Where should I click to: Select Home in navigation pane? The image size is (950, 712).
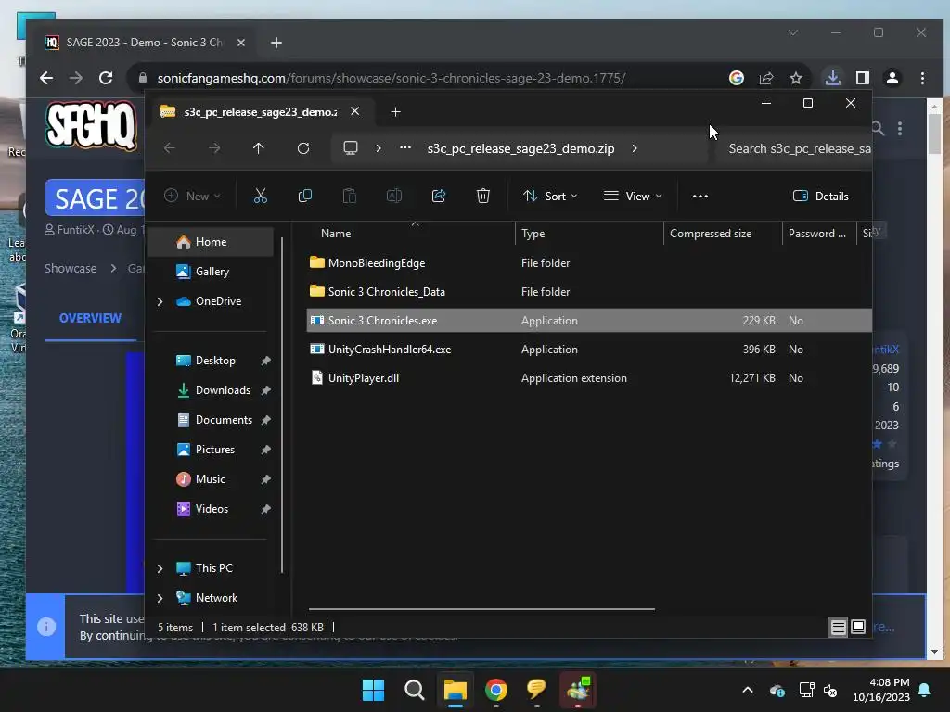(211, 242)
